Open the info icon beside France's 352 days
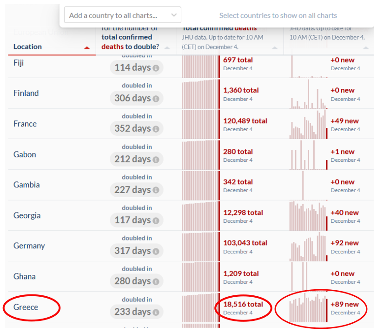Image resolution: width=377 pixels, height=333 pixels. pos(156,129)
